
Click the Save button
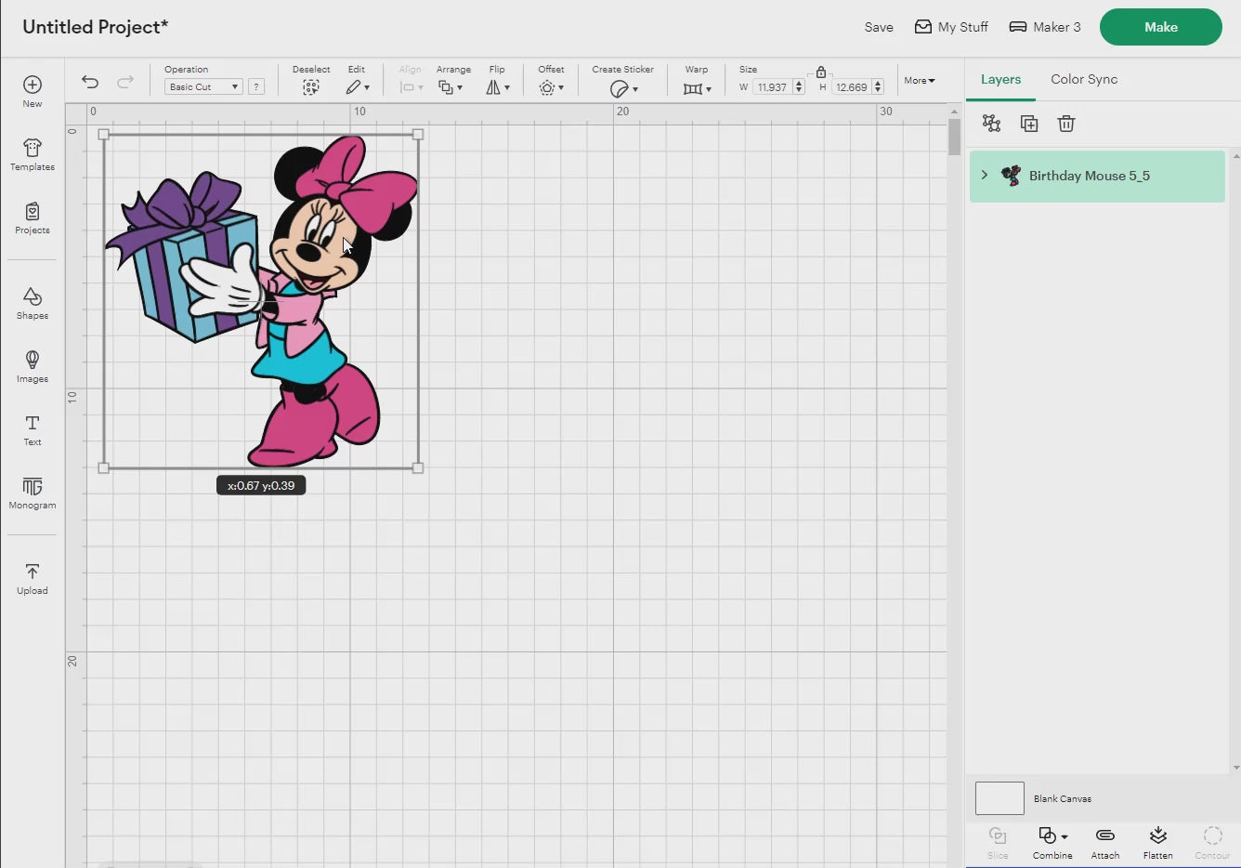point(879,27)
